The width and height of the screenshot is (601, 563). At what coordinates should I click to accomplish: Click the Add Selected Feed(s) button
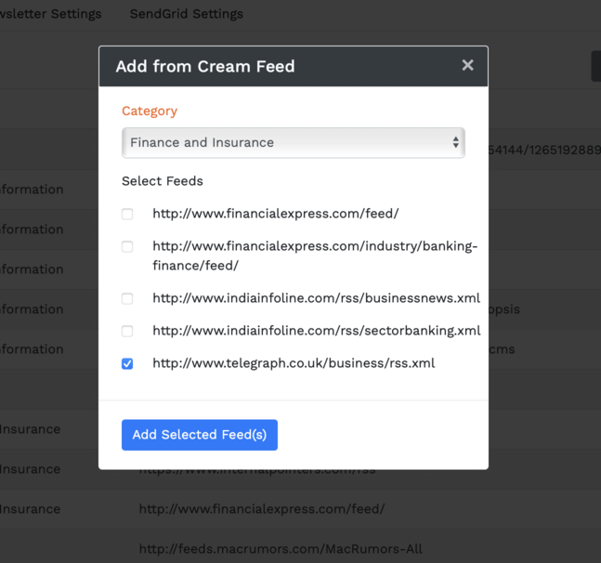199,435
